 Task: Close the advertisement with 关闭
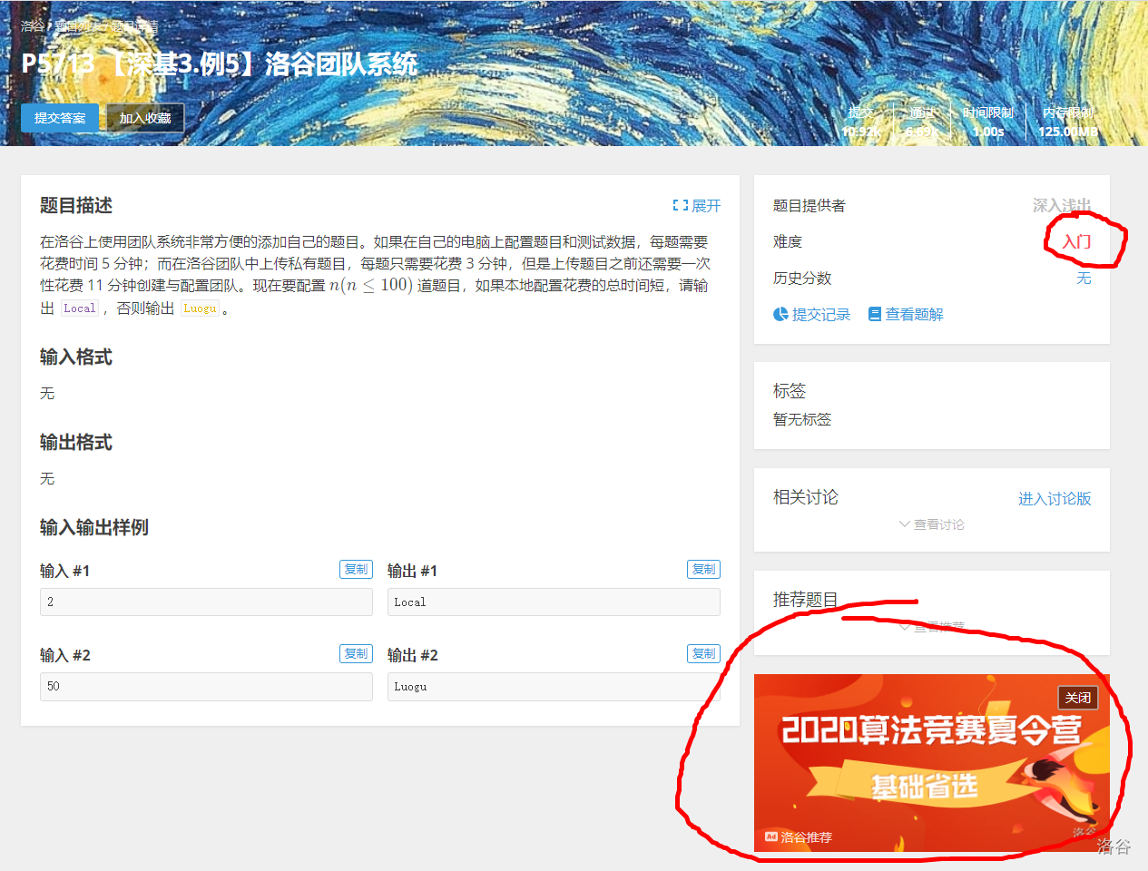(x=1078, y=698)
